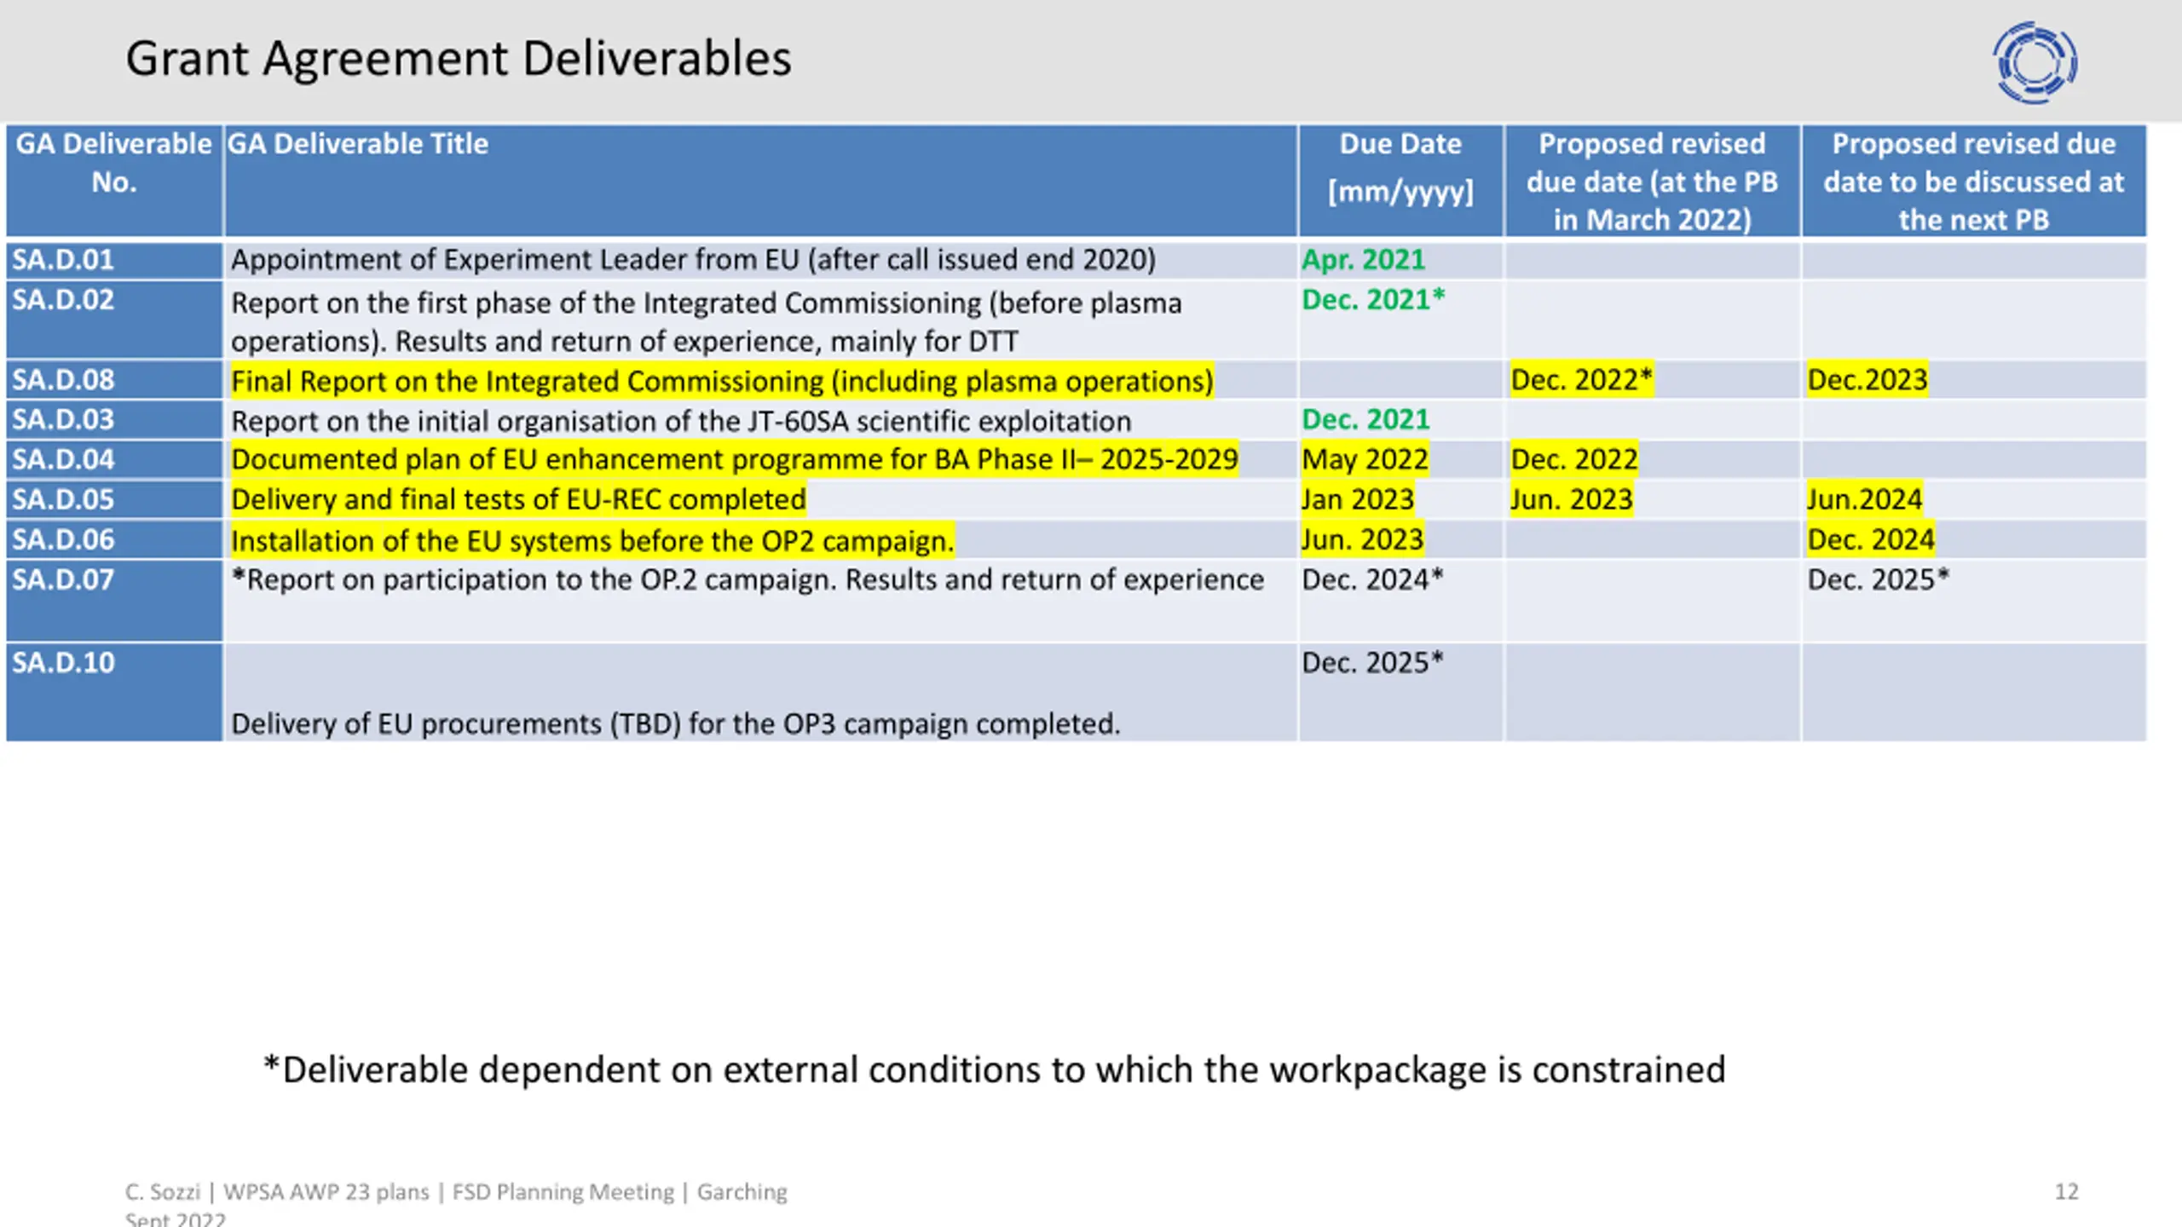Click Report on initial organisation of JT-60SA
This screenshot has width=2182, height=1227.
point(681,421)
